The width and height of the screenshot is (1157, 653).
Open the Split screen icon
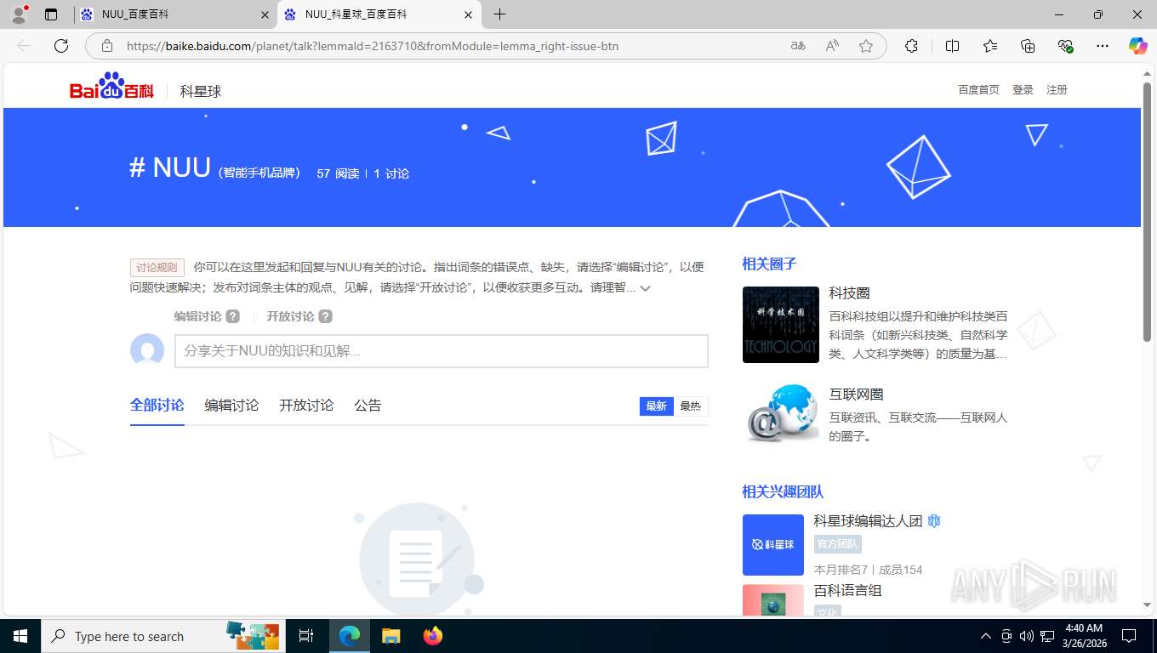[952, 46]
